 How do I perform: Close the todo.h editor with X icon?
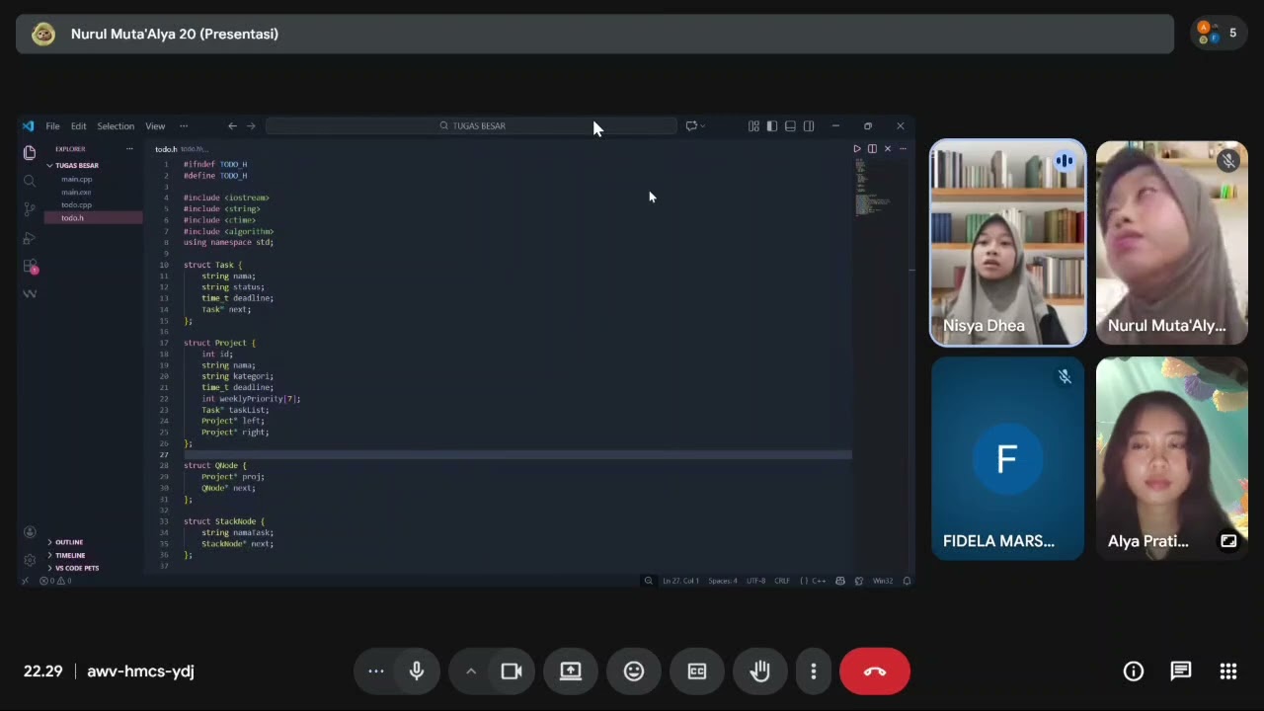[x=887, y=149]
